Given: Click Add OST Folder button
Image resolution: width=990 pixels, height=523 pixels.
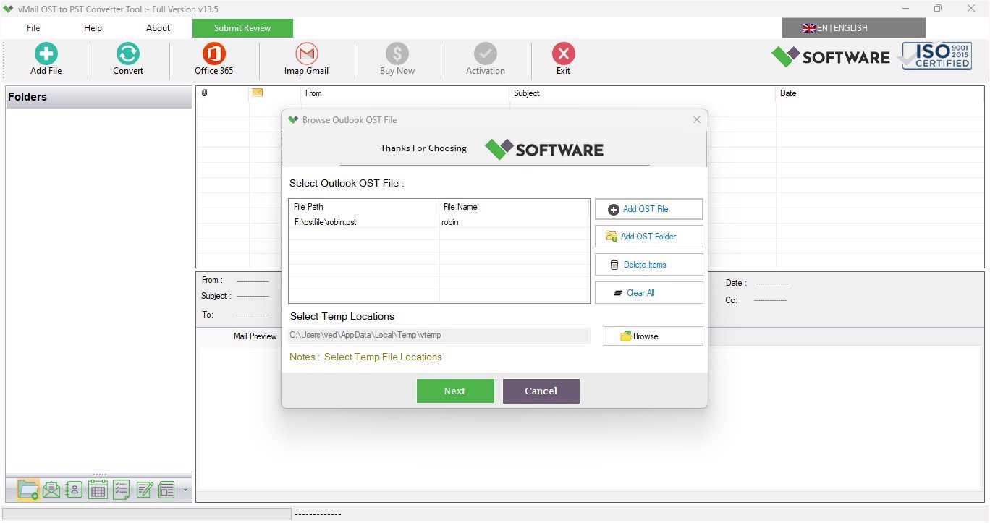Looking at the screenshot, I should point(648,237).
